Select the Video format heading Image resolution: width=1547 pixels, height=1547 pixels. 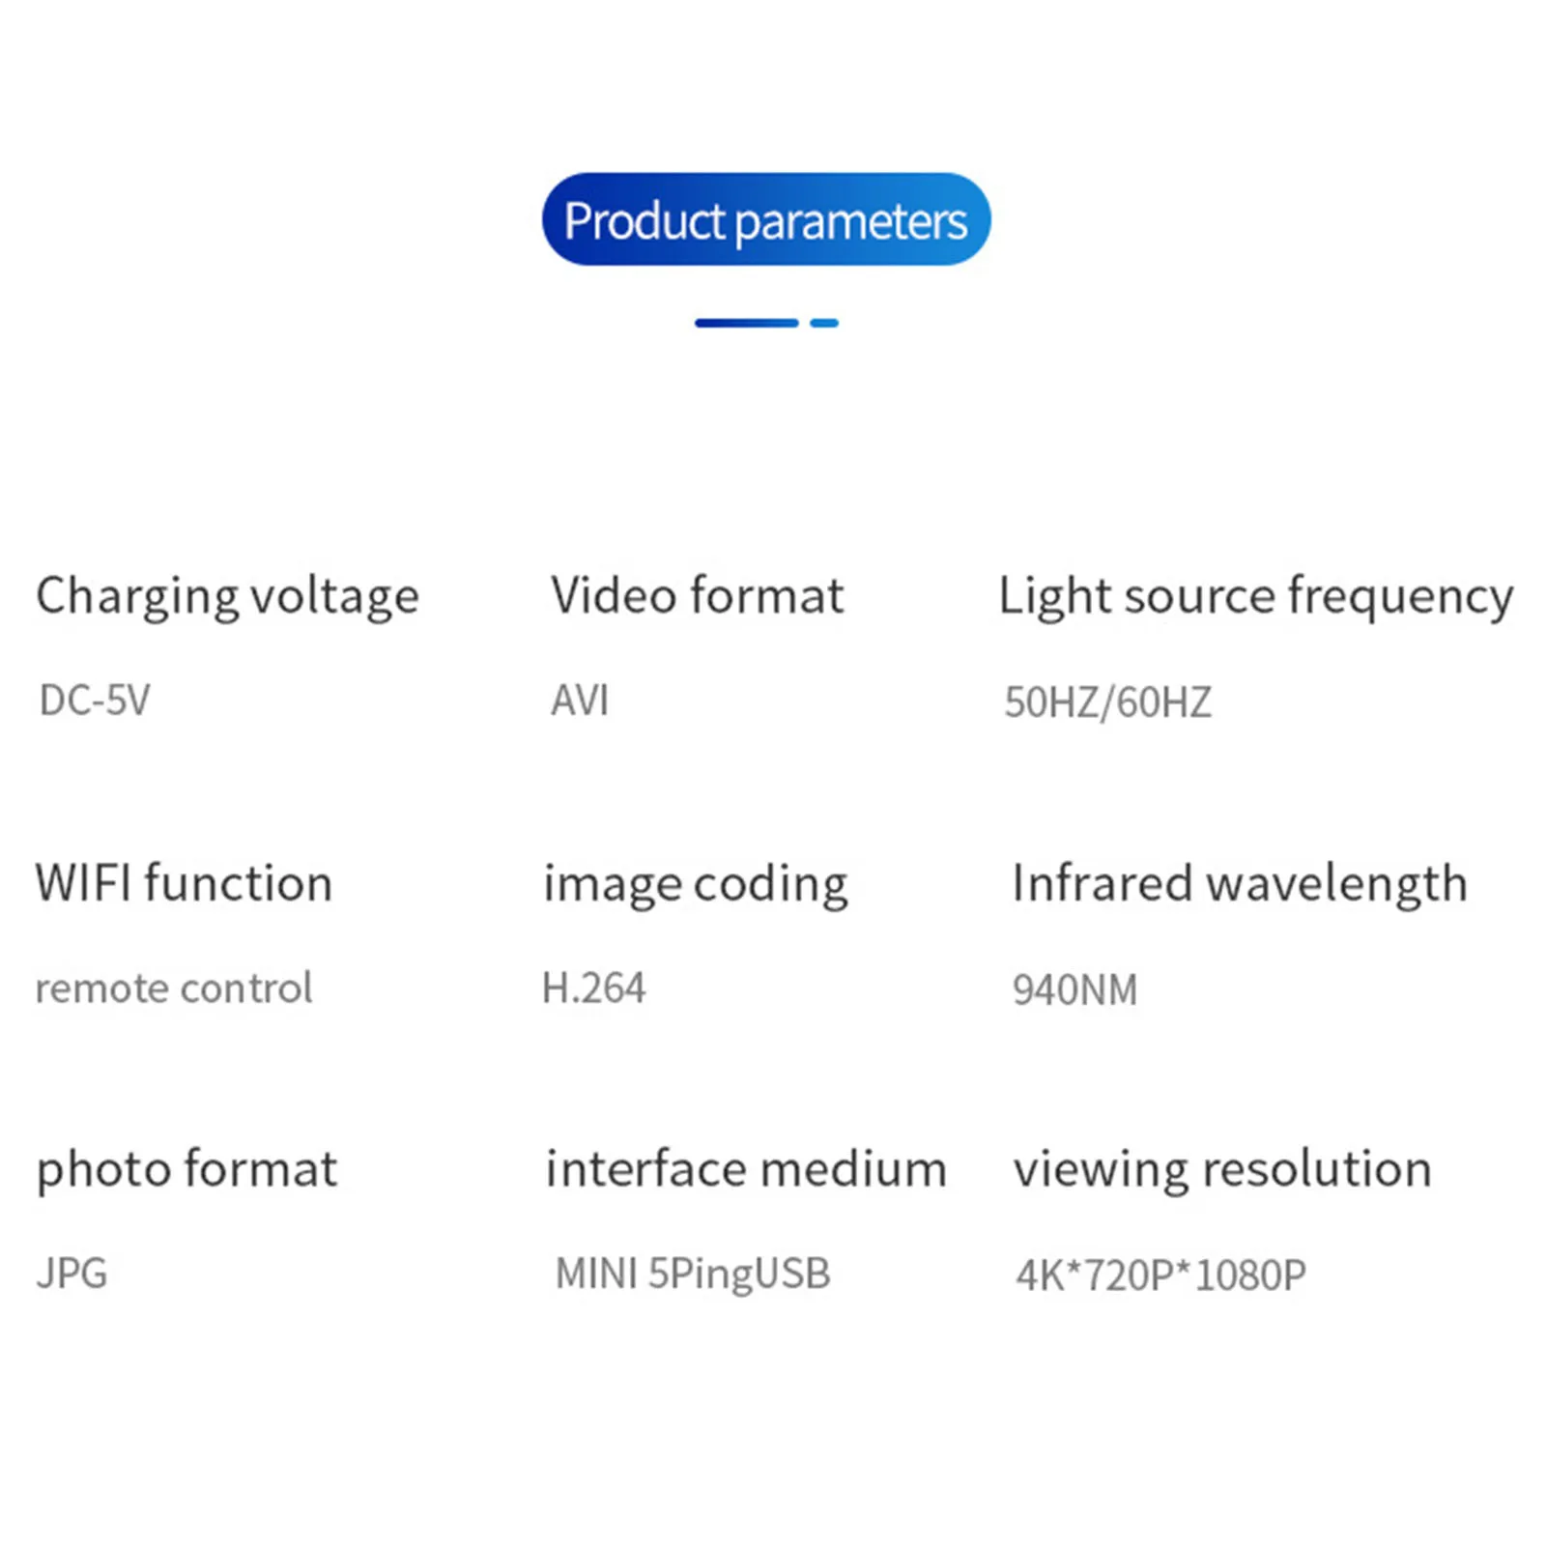coord(698,595)
